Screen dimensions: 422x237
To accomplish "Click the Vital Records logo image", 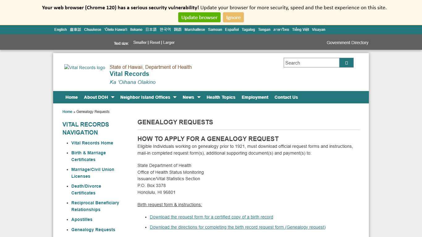I will pos(85,68).
